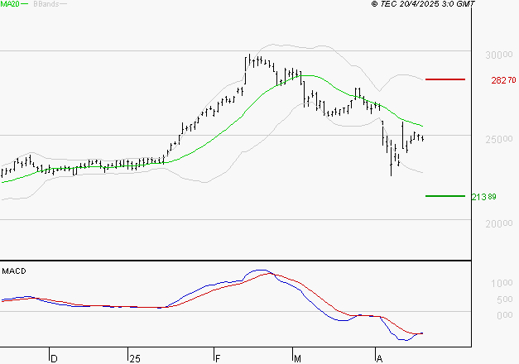Click the MACD 0.00 axis label
This screenshot has height=364, width=519.
(x=504, y=315)
